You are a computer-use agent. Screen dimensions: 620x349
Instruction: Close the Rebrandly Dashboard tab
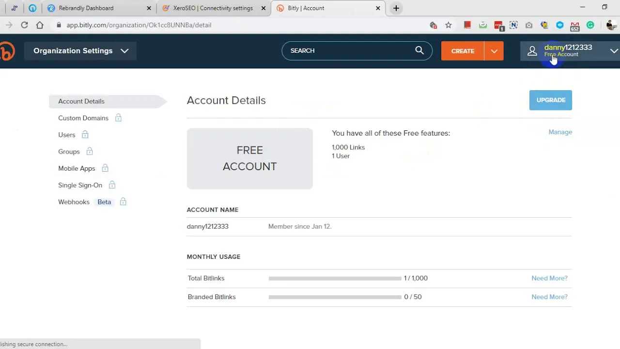[149, 8]
